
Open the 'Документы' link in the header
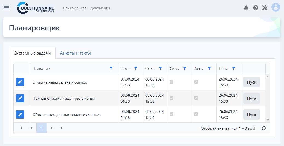tap(100, 8)
